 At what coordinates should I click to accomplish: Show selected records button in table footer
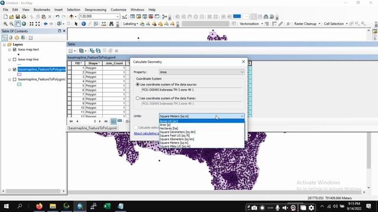coord(120,121)
